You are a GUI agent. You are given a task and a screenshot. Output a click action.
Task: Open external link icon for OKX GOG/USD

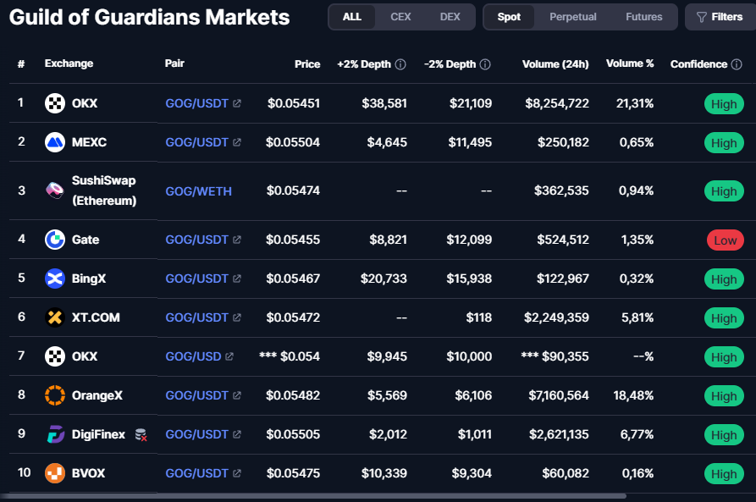click(x=229, y=356)
